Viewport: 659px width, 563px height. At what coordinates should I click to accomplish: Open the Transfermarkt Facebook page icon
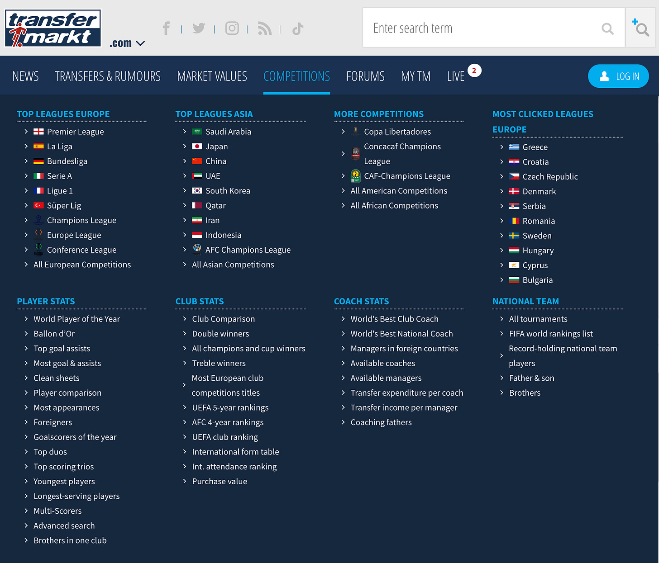coord(166,28)
